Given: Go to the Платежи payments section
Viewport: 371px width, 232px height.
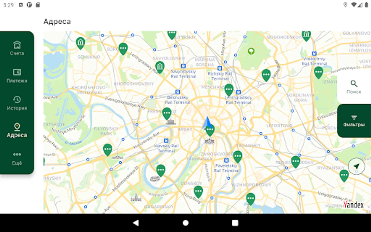Looking at the screenshot, I should coord(17,76).
